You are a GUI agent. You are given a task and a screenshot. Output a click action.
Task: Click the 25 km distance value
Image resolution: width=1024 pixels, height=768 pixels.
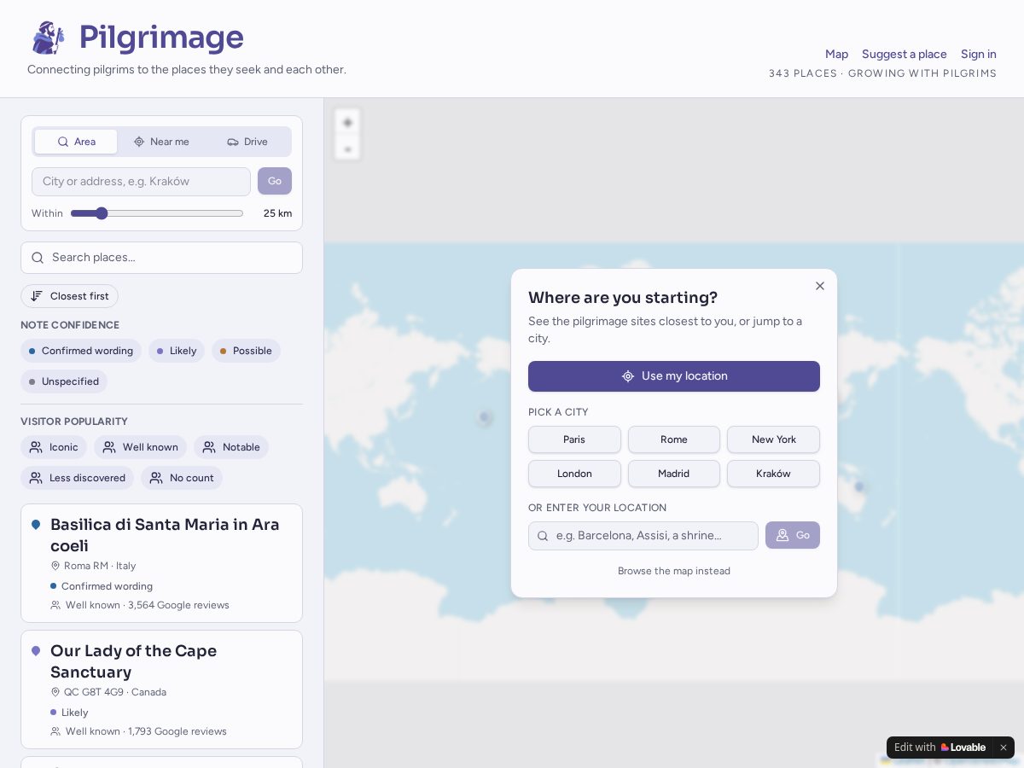point(277,213)
